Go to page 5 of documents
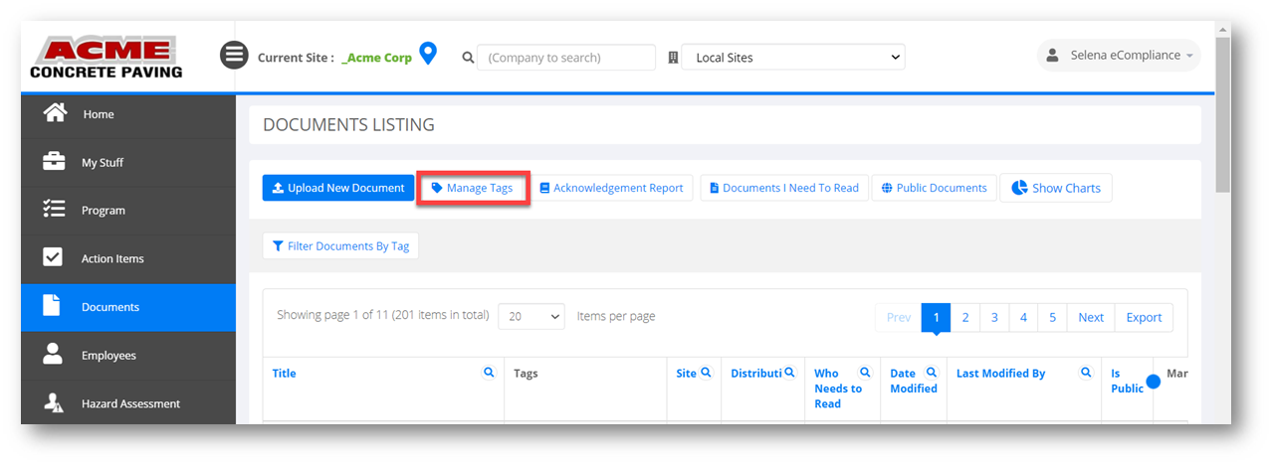Viewport: 1273px width, 466px height. (1053, 317)
